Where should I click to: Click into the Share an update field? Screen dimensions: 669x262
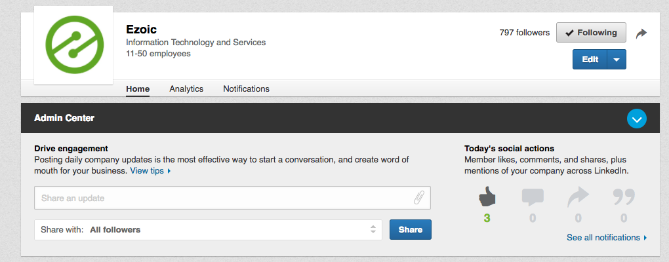click(x=223, y=198)
